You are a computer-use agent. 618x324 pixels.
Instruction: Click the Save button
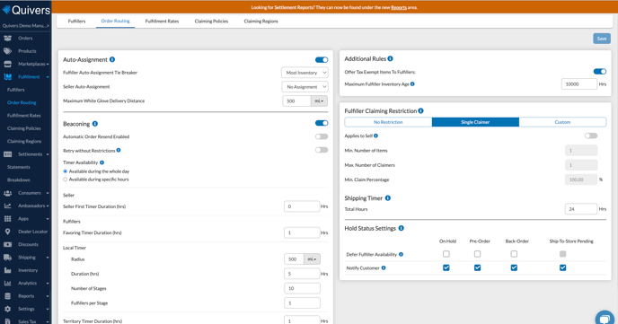(x=602, y=39)
